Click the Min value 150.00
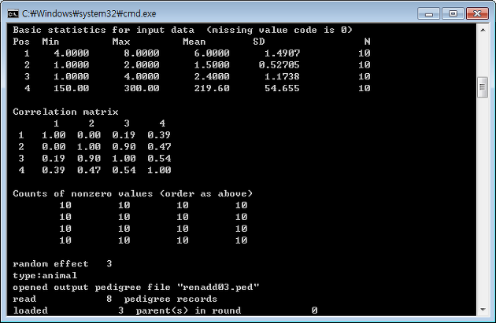 point(72,88)
